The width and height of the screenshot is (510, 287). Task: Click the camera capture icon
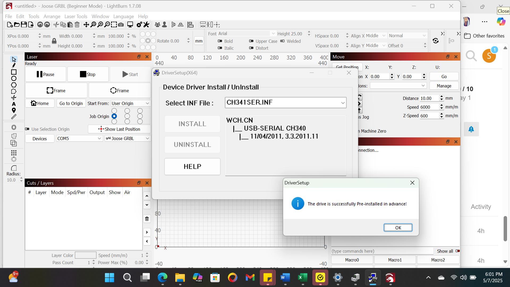(x=121, y=25)
